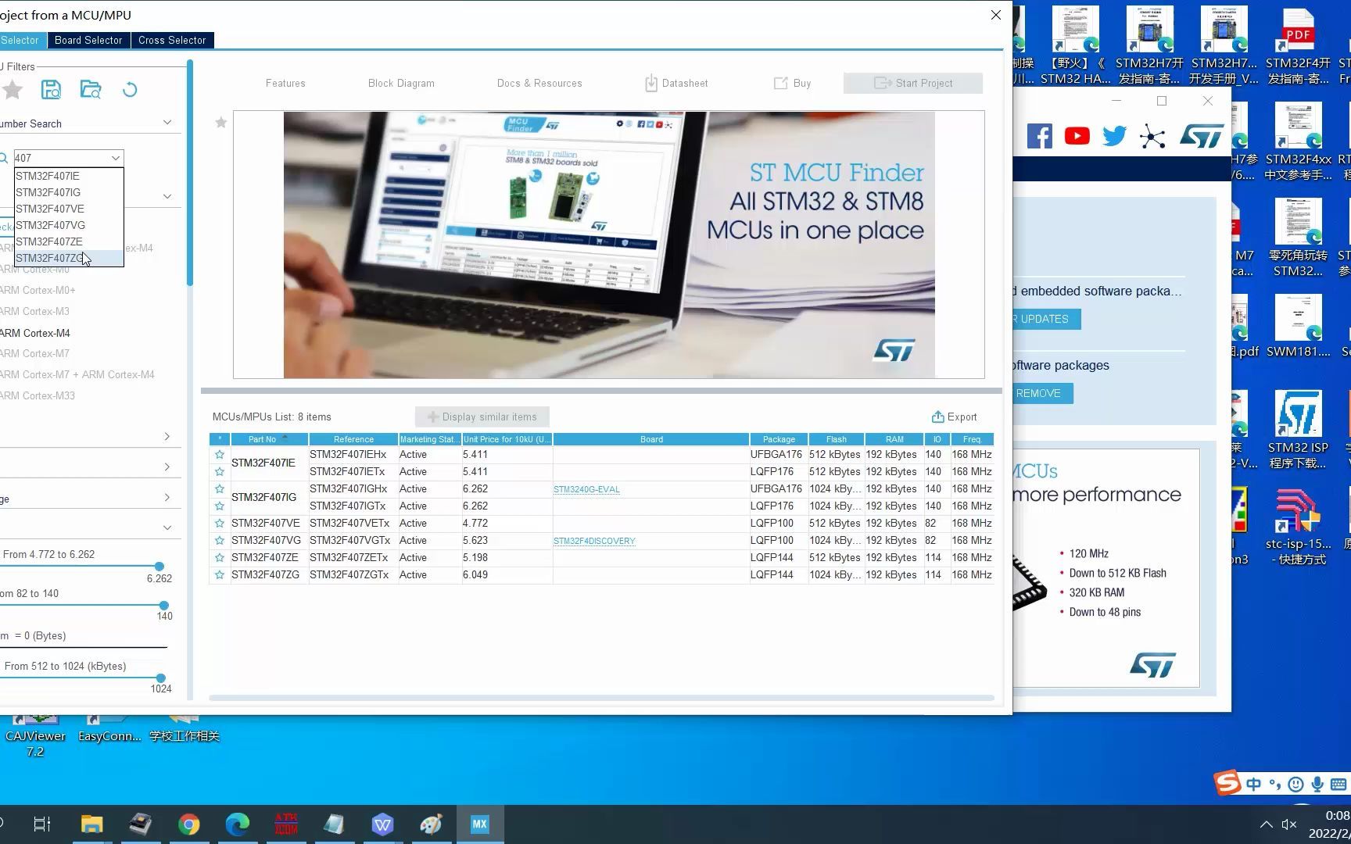Star the STM32F407ZETx row

[x=220, y=557]
